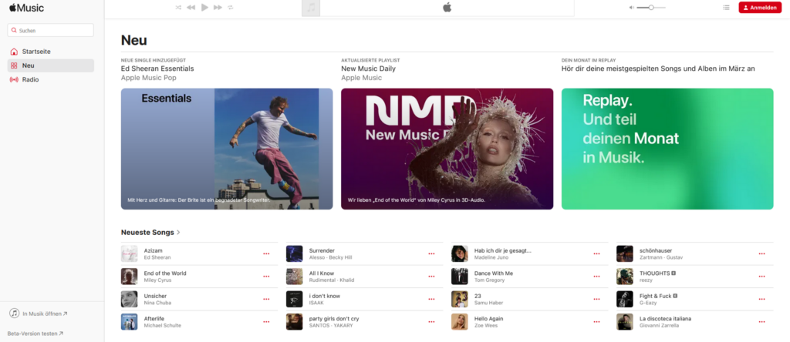Open more options for i don't know
790x342 pixels.
pyautogui.click(x=431, y=299)
